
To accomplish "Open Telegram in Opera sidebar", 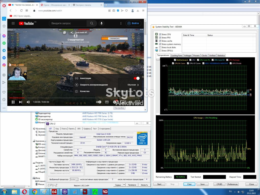I will pyautogui.click(x=4, y=51).
